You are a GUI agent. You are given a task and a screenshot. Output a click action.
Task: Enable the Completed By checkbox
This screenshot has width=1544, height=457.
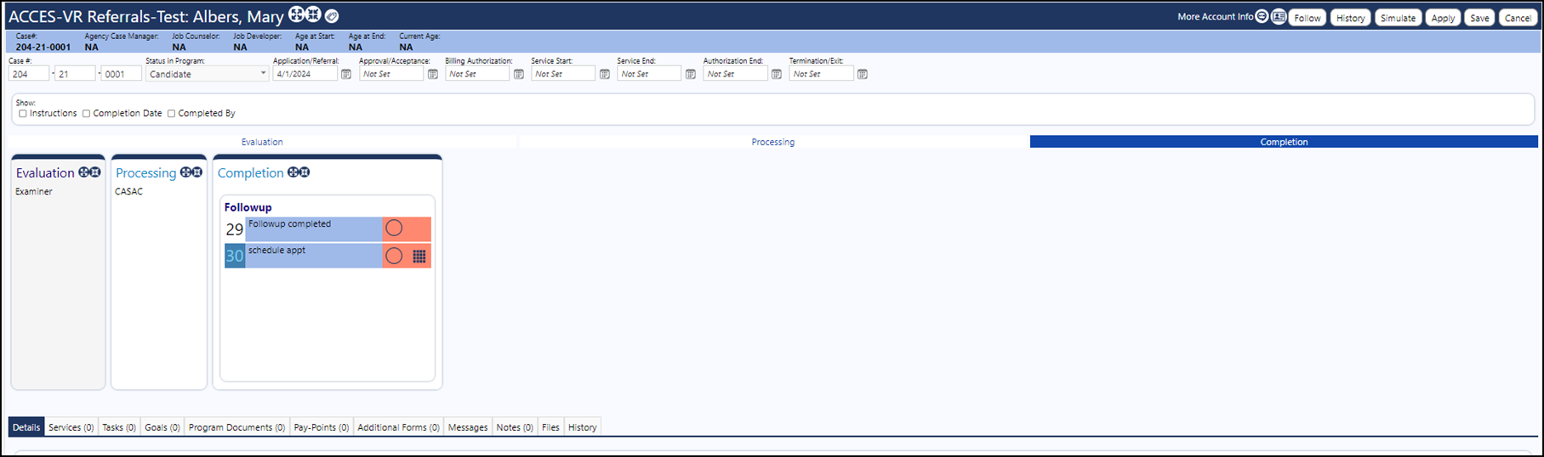[x=171, y=113]
